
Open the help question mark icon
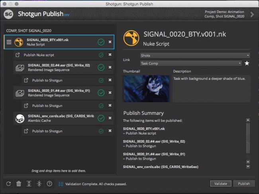(49, 184)
